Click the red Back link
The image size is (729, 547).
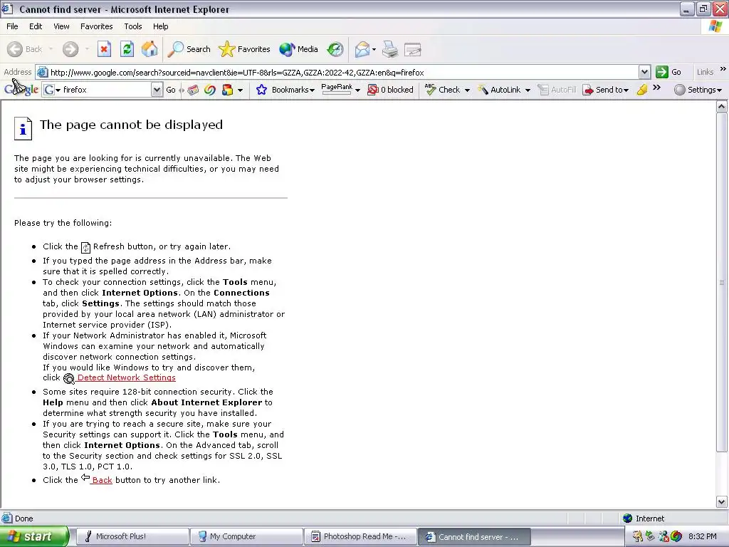coord(102,480)
